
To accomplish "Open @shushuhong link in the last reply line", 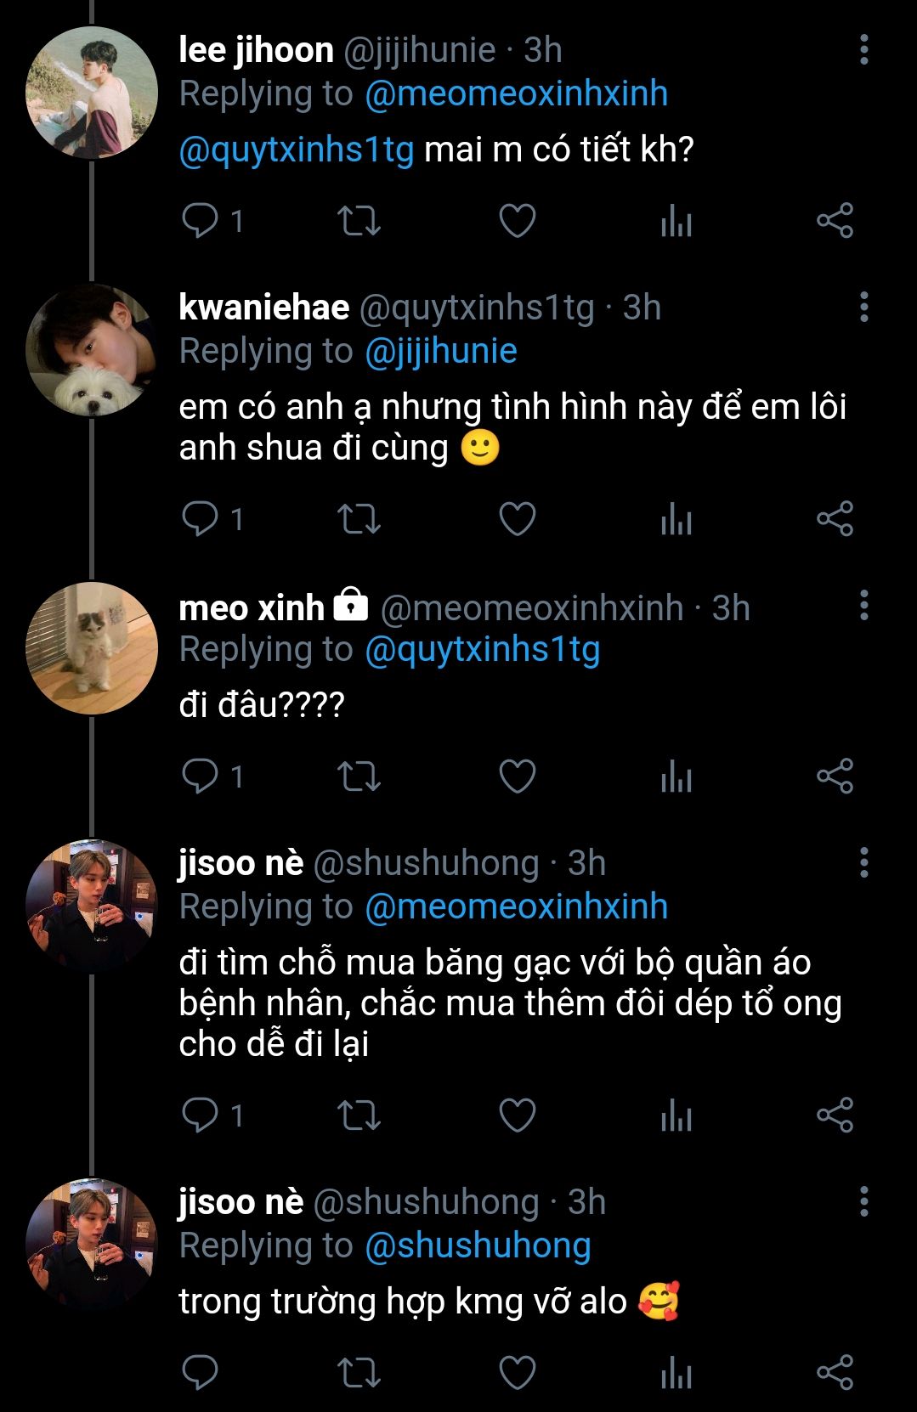I will [x=478, y=1245].
